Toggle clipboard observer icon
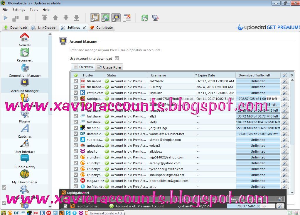This screenshot has width=300, height=215. tap(95, 18)
